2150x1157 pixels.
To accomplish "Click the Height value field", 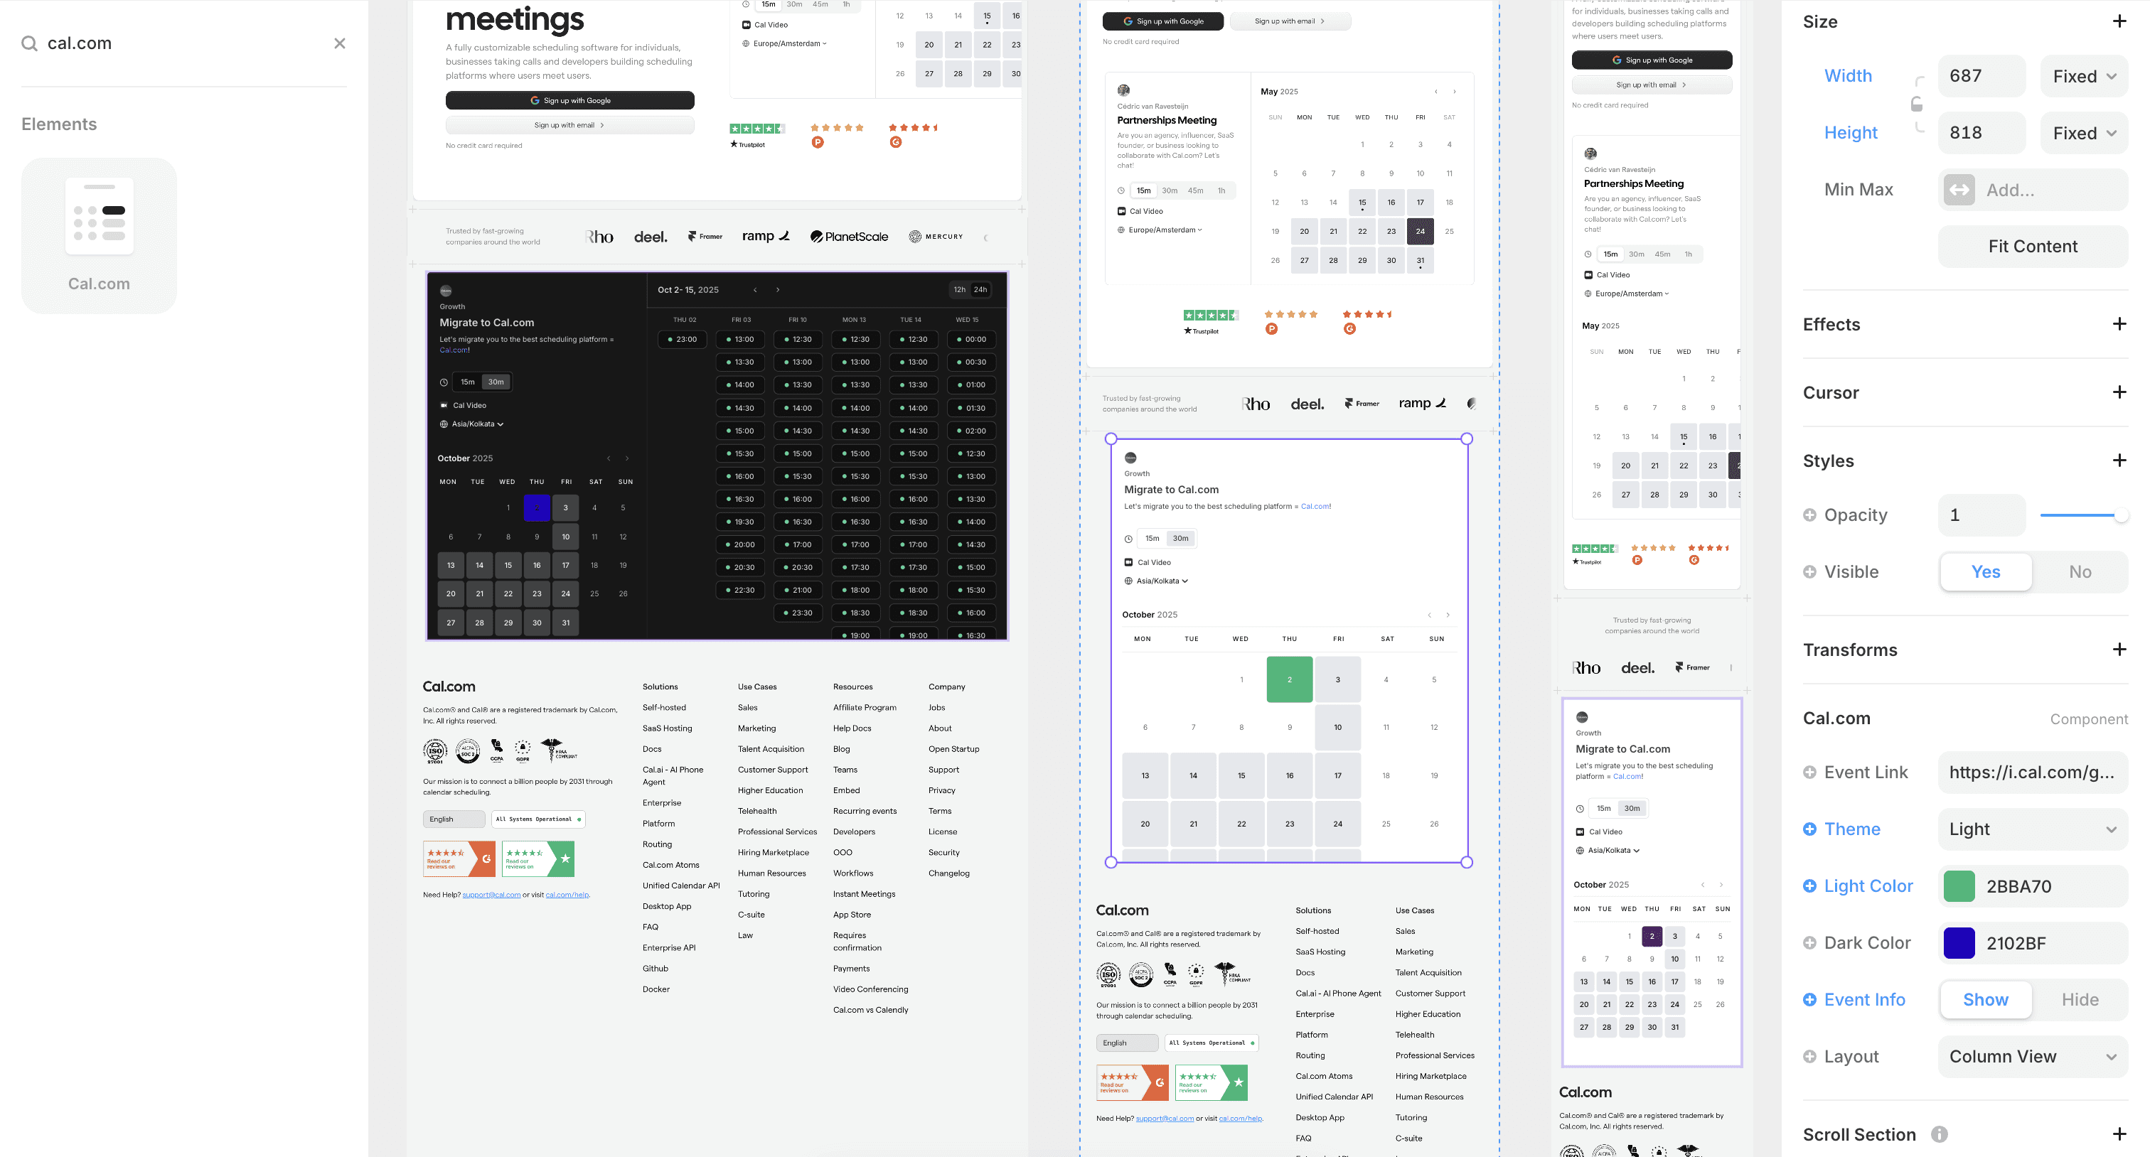I will click(1981, 133).
